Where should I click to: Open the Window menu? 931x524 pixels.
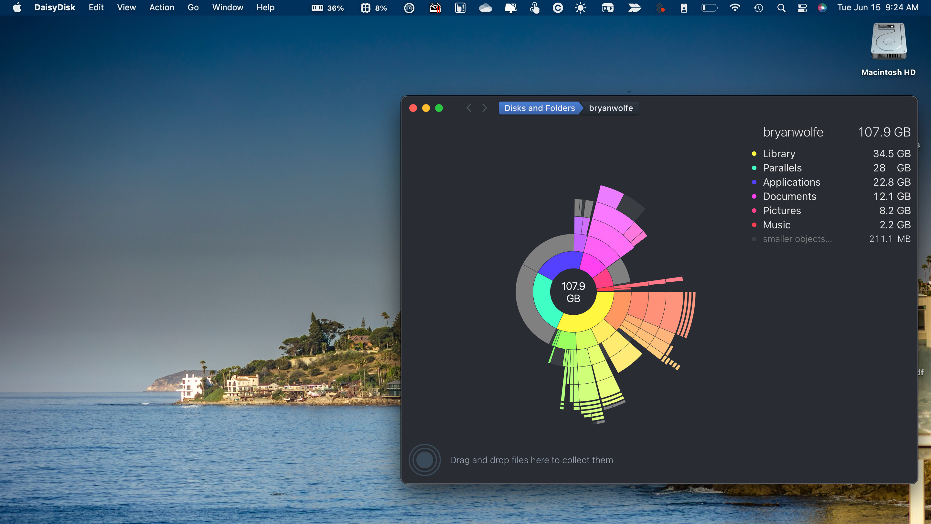[x=228, y=7]
